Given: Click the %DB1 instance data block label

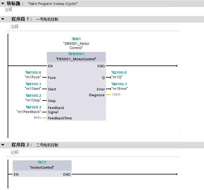Looking at the screenshot, I should [x=76, y=39].
